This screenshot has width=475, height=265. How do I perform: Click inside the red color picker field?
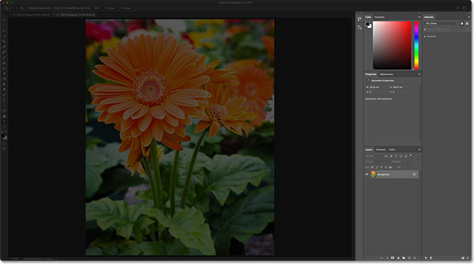(392, 45)
